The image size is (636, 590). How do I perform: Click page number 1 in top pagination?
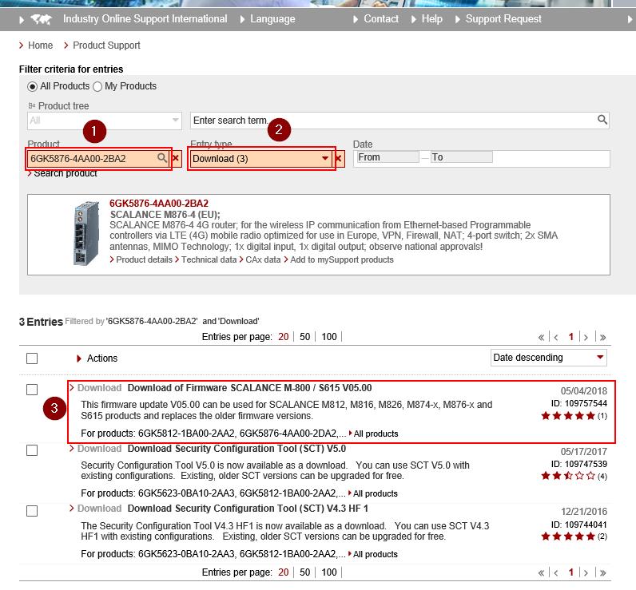tap(570, 337)
